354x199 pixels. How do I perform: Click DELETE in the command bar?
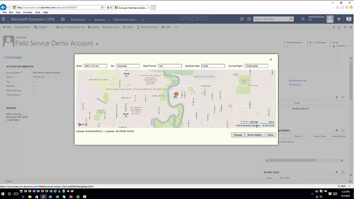coord(128,27)
